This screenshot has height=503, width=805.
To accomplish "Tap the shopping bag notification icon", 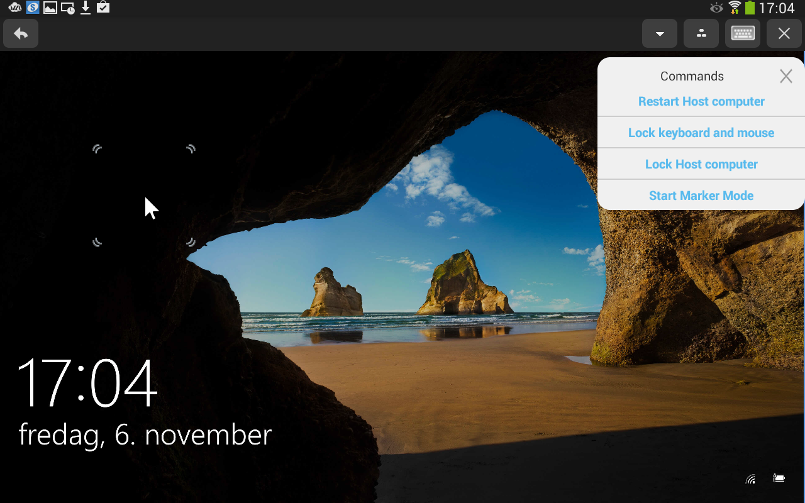I will pos(103,8).
